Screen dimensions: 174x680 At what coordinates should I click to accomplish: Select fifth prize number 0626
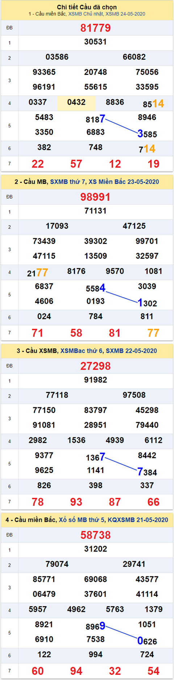[x=147, y=641]
